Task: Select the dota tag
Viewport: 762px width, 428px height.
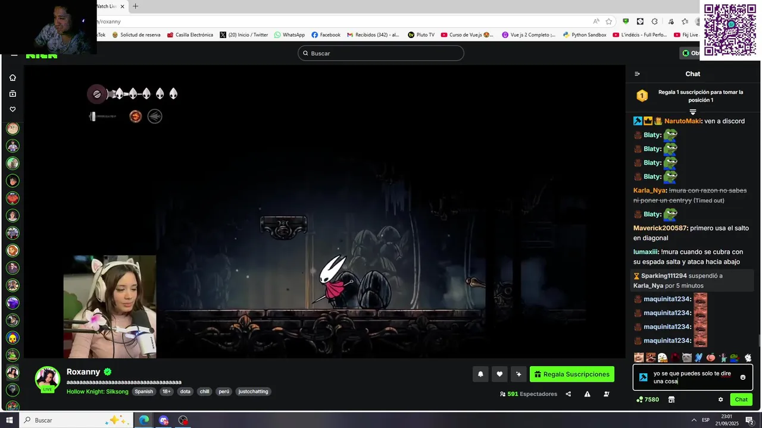Action: 185,392
